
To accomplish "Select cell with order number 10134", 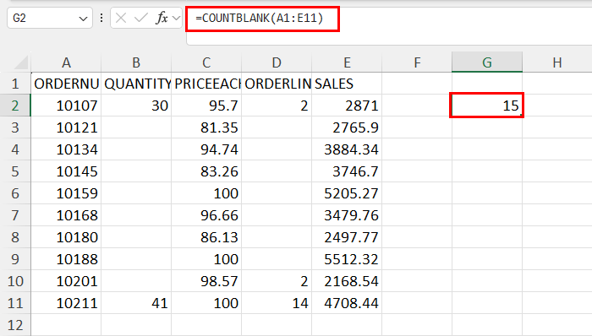I will tap(66, 149).
